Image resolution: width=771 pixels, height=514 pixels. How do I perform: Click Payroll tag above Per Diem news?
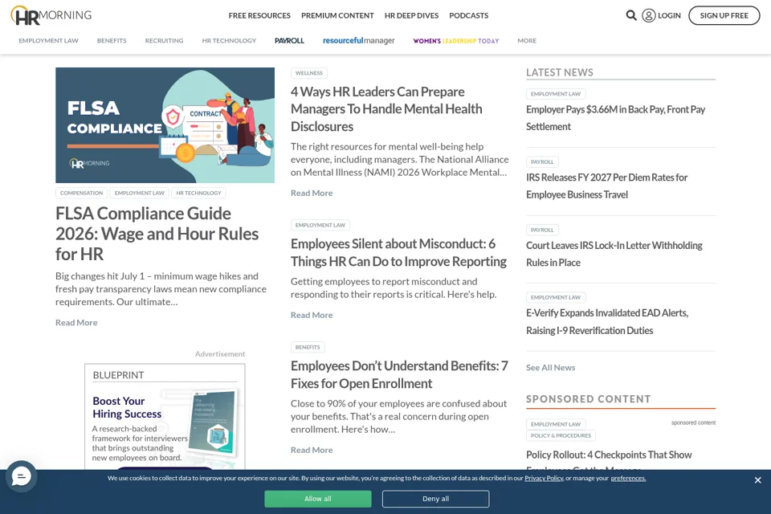pos(542,161)
